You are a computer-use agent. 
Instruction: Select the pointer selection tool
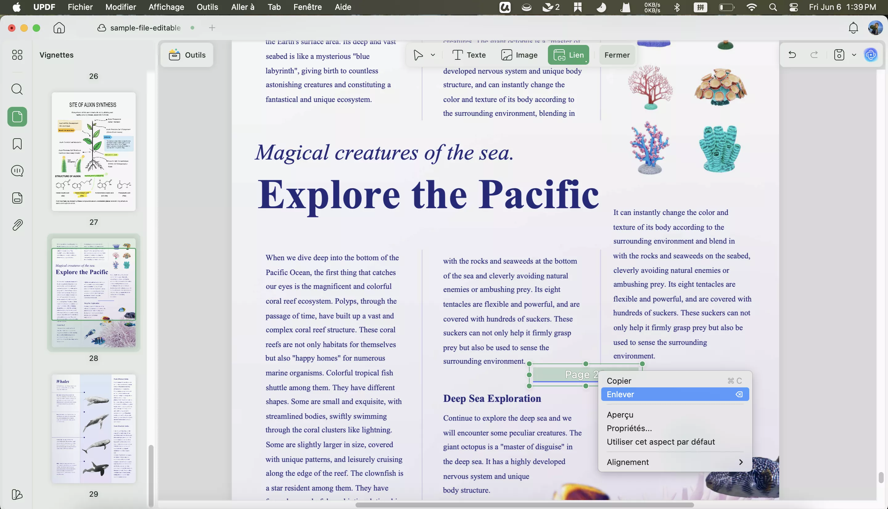[418, 55]
